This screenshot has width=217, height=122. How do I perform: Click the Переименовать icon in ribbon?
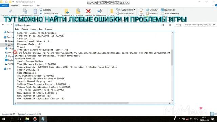pos(99,11)
